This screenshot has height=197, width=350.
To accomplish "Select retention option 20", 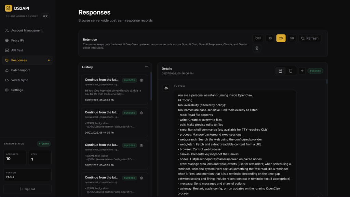I will 281,38.
